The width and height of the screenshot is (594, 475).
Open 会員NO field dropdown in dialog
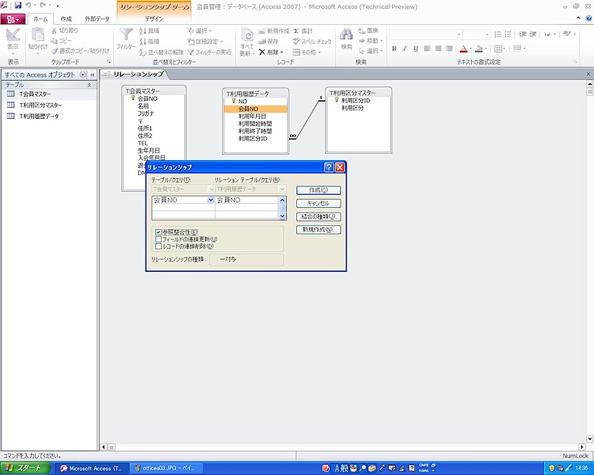[211, 200]
